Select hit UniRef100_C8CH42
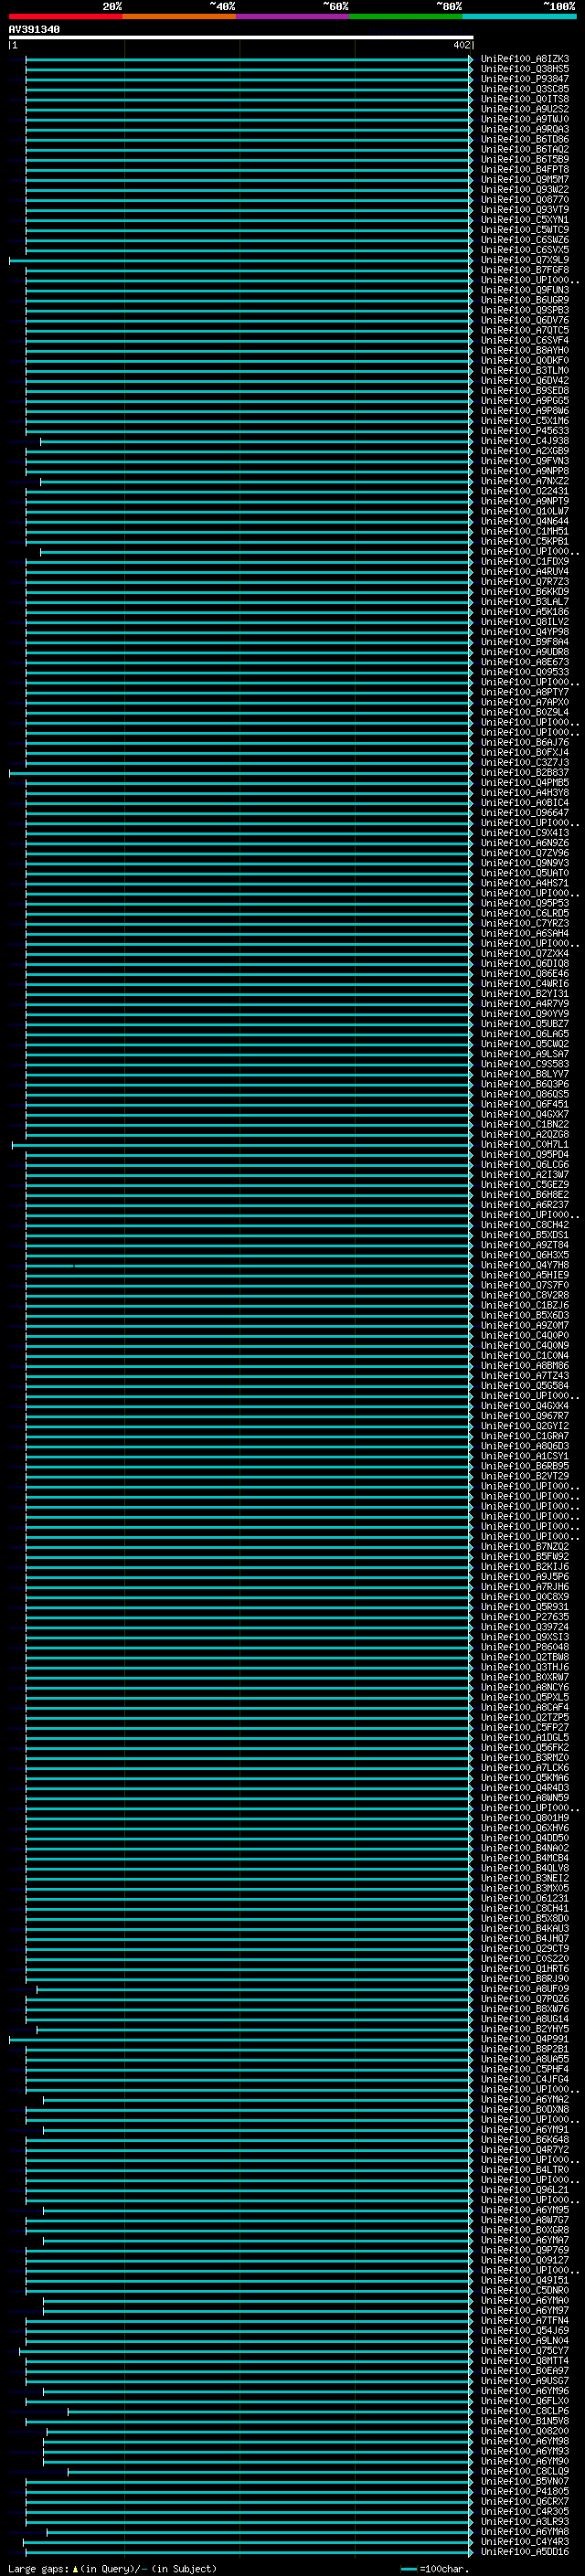The width and height of the screenshot is (585, 2576). 525,1225
